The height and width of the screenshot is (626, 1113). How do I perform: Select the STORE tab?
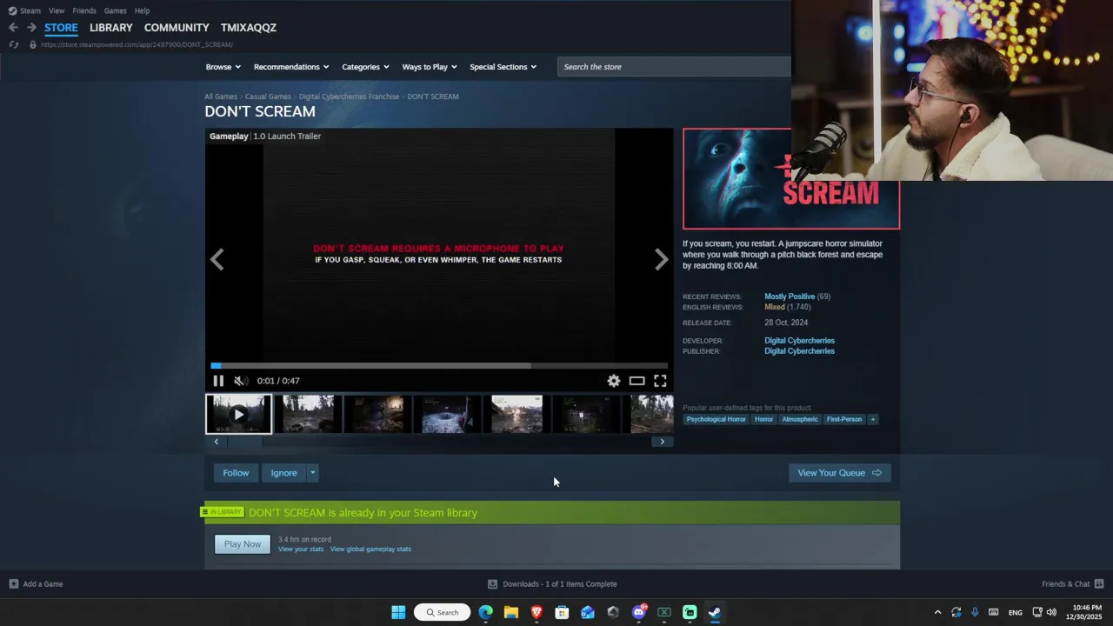coord(61,28)
